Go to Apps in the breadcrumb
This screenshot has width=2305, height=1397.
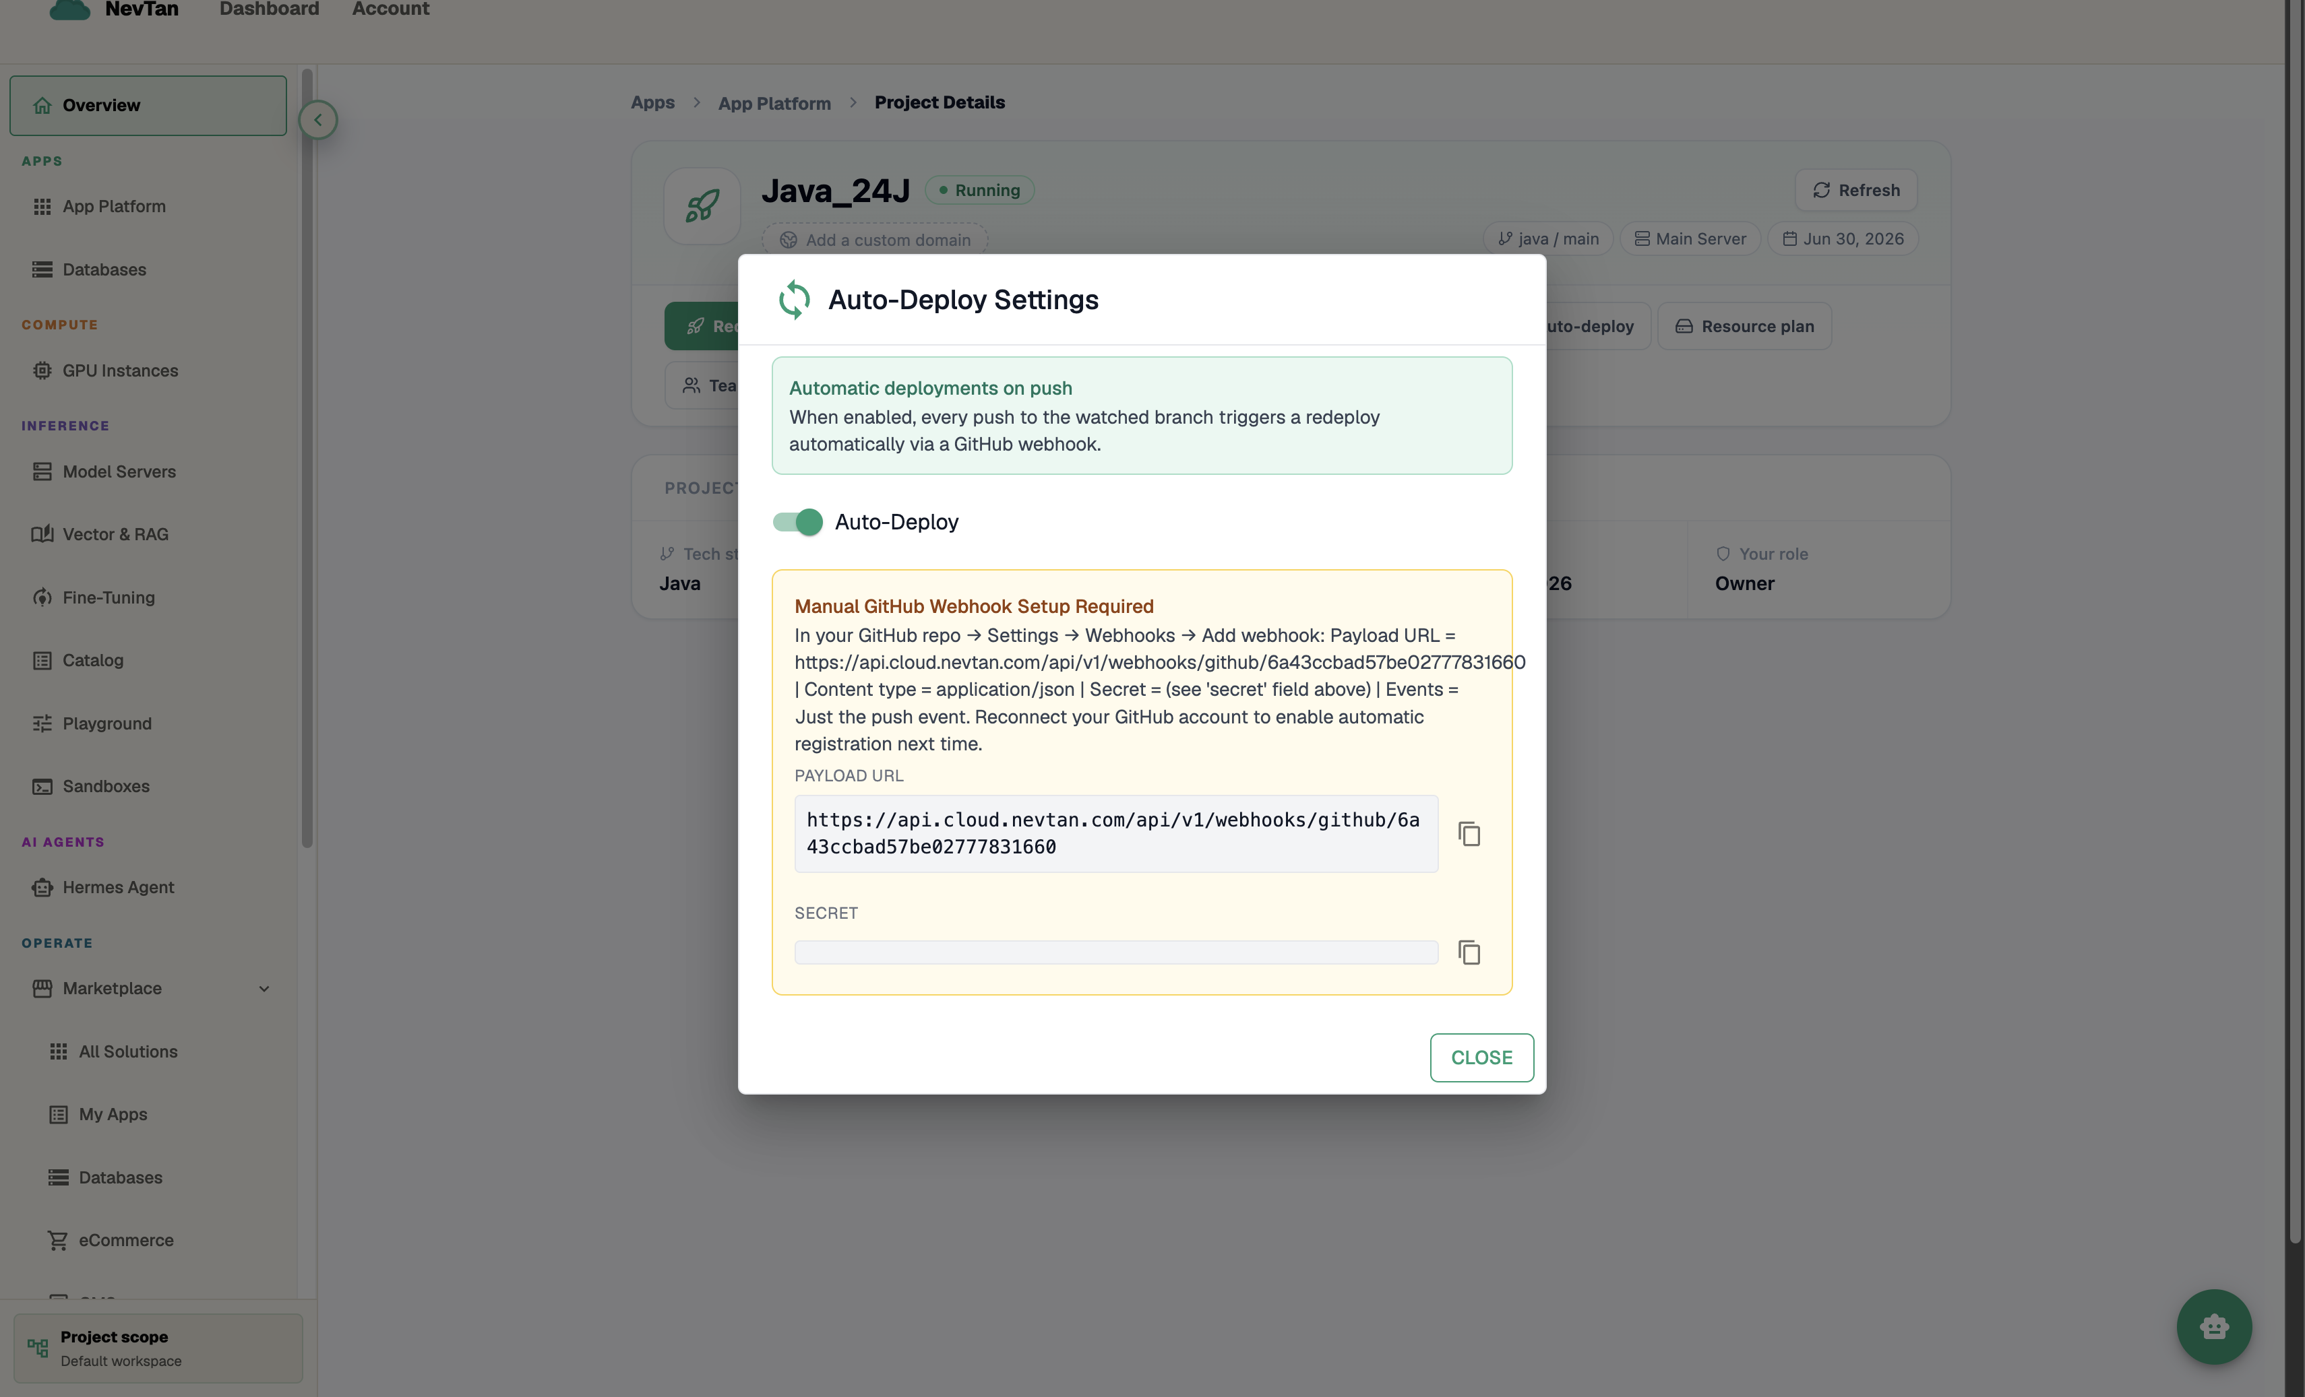click(x=652, y=102)
